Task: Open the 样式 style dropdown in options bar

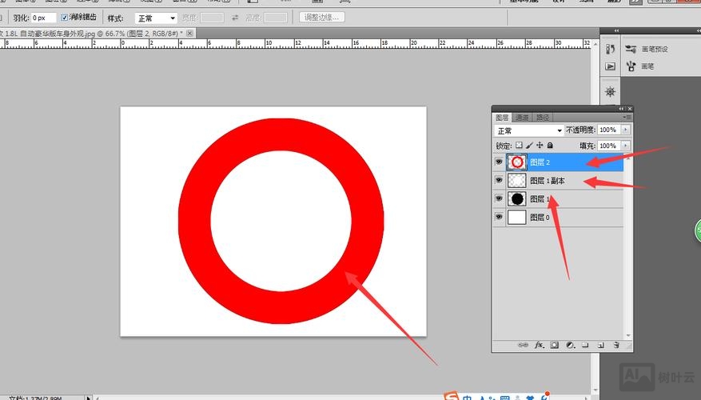Action: click(155, 18)
